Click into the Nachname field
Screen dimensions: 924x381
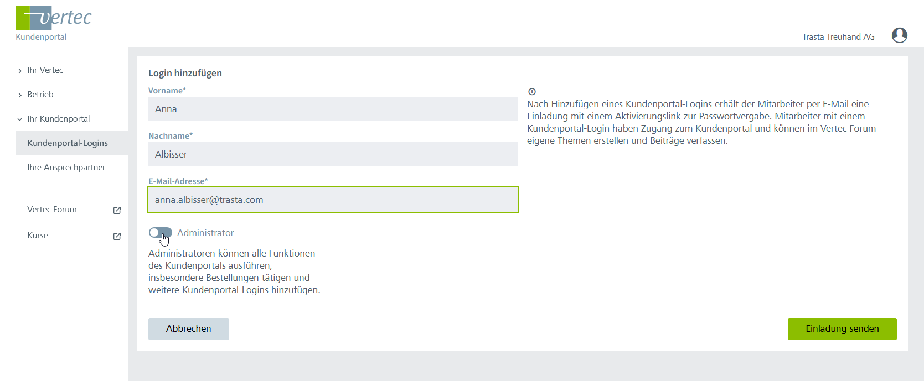333,154
